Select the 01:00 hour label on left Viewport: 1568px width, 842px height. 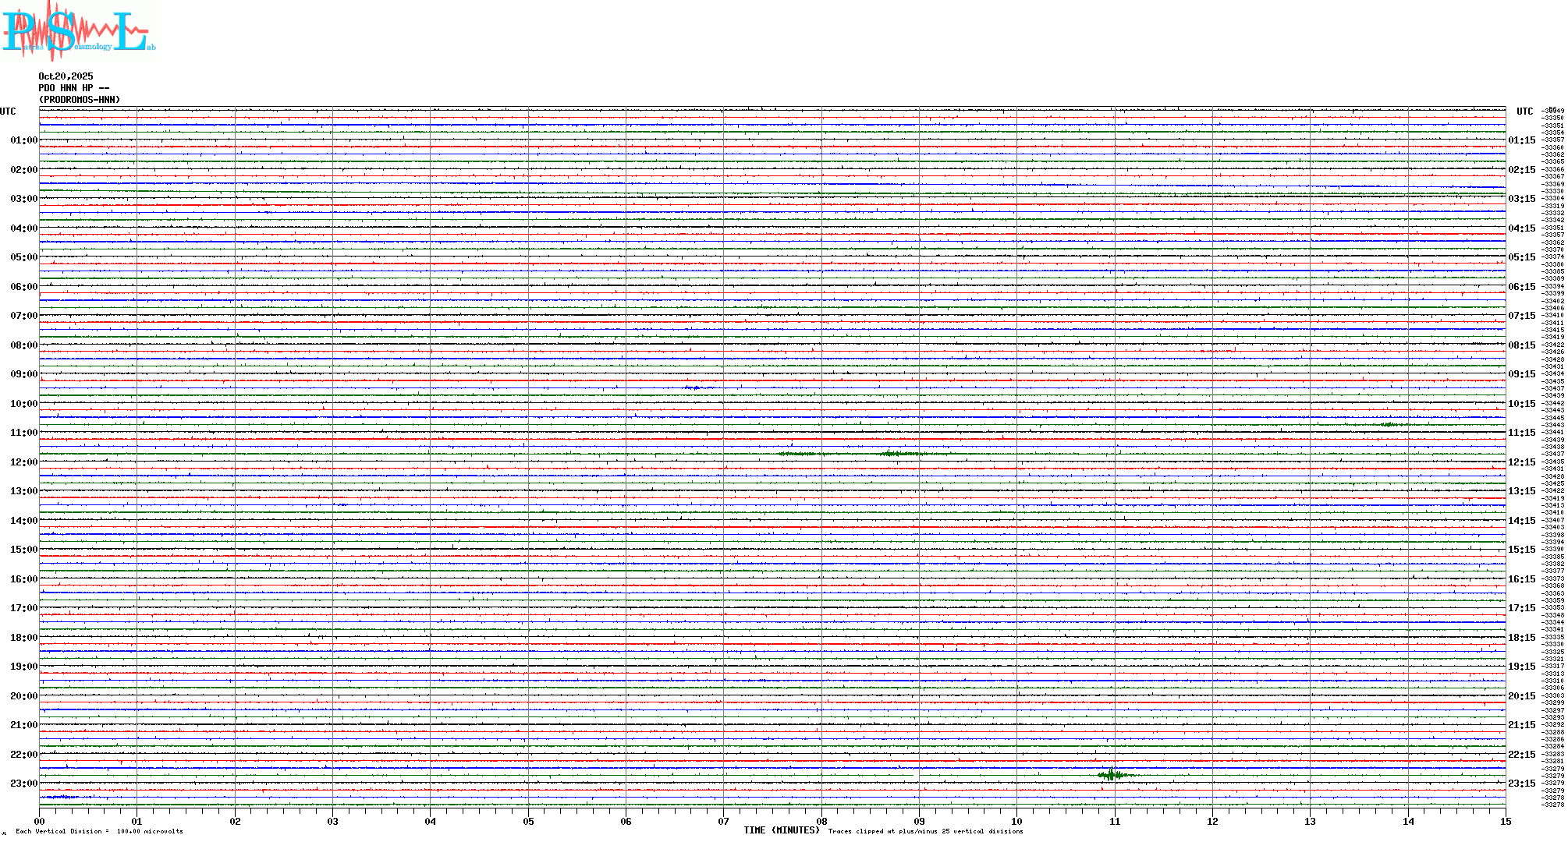[23, 140]
